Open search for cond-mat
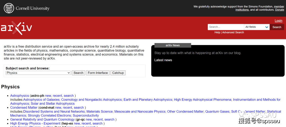 point(79,107)
